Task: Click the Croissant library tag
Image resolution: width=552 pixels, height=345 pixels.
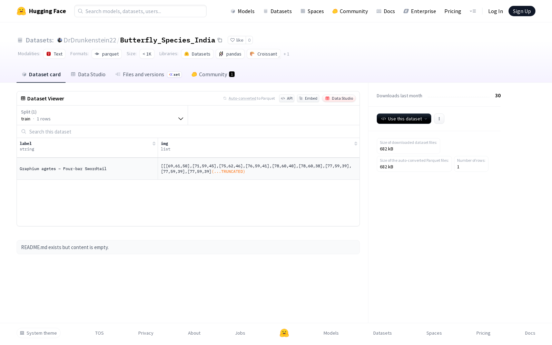Action: 264,54
